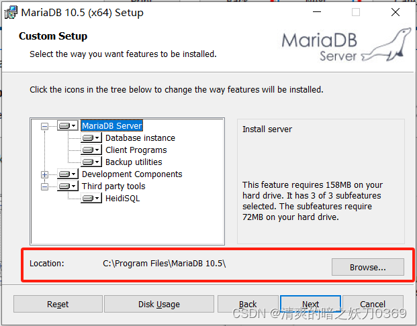Click the Reset button
Viewport: 417px width, 326px height.
click(x=58, y=304)
